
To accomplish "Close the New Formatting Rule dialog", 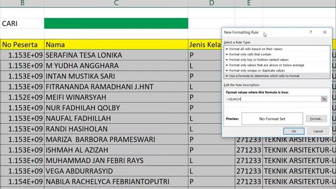I will point(324,32).
